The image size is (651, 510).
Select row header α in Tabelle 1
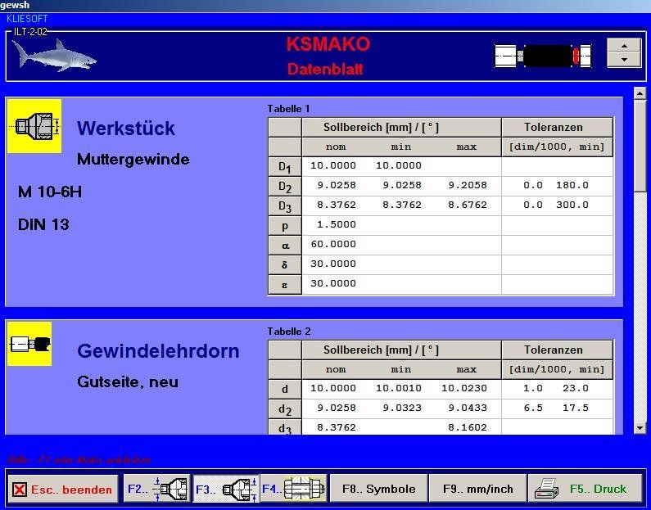pos(285,246)
